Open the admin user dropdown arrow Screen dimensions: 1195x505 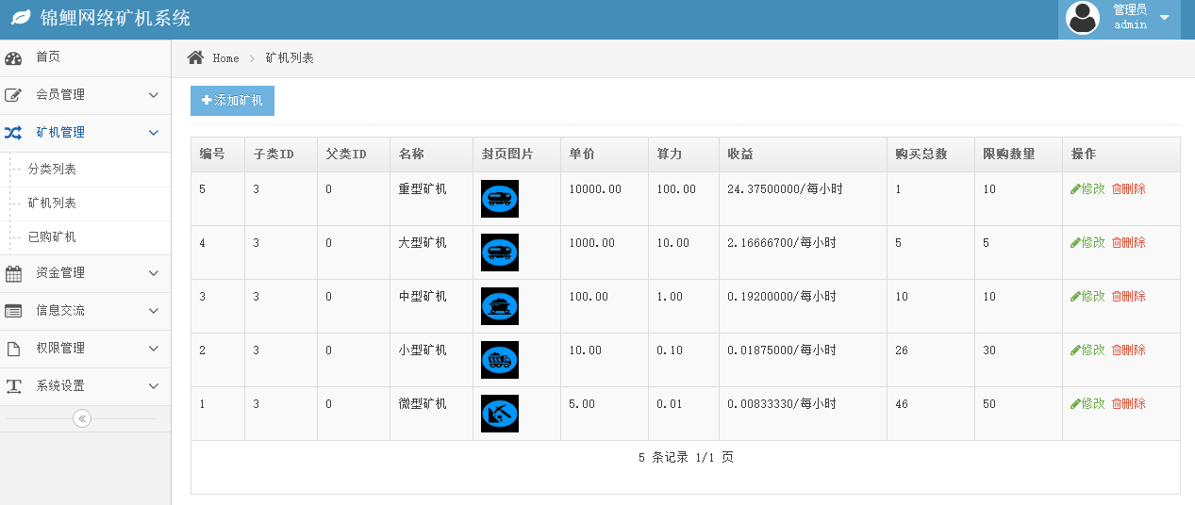coord(1164,18)
